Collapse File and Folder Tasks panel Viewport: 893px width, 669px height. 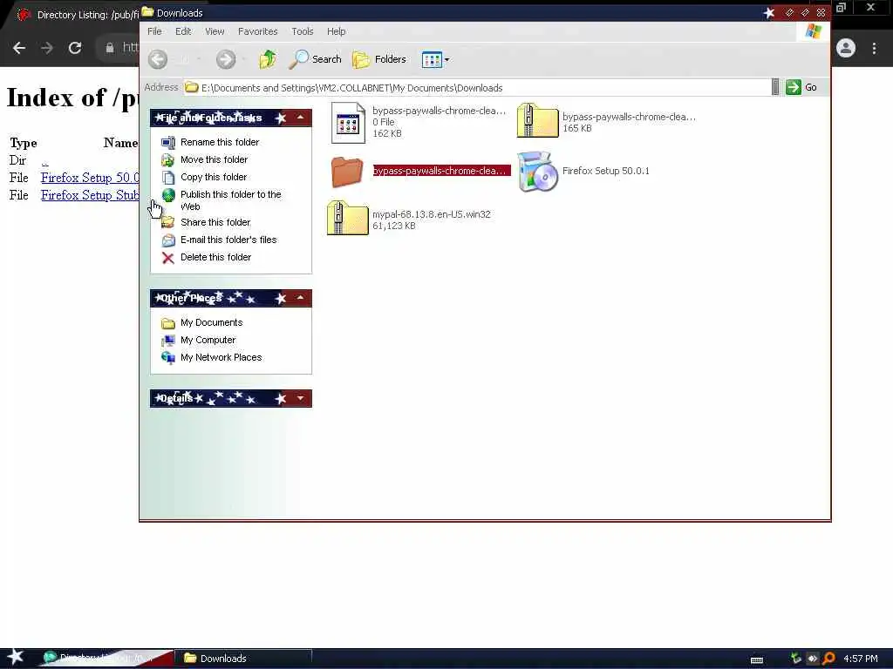coord(300,118)
